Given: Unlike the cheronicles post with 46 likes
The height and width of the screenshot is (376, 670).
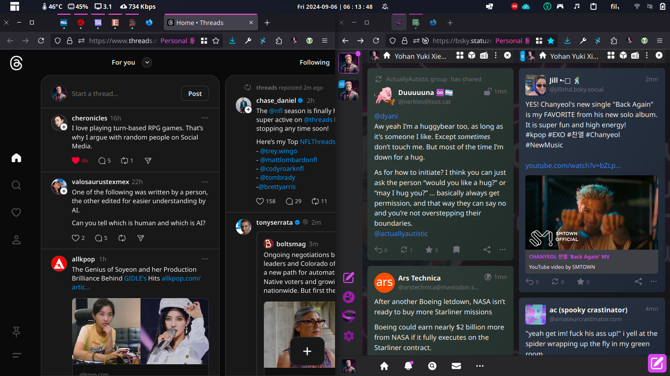Looking at the screenshot, I should click(x=76, y=161).
